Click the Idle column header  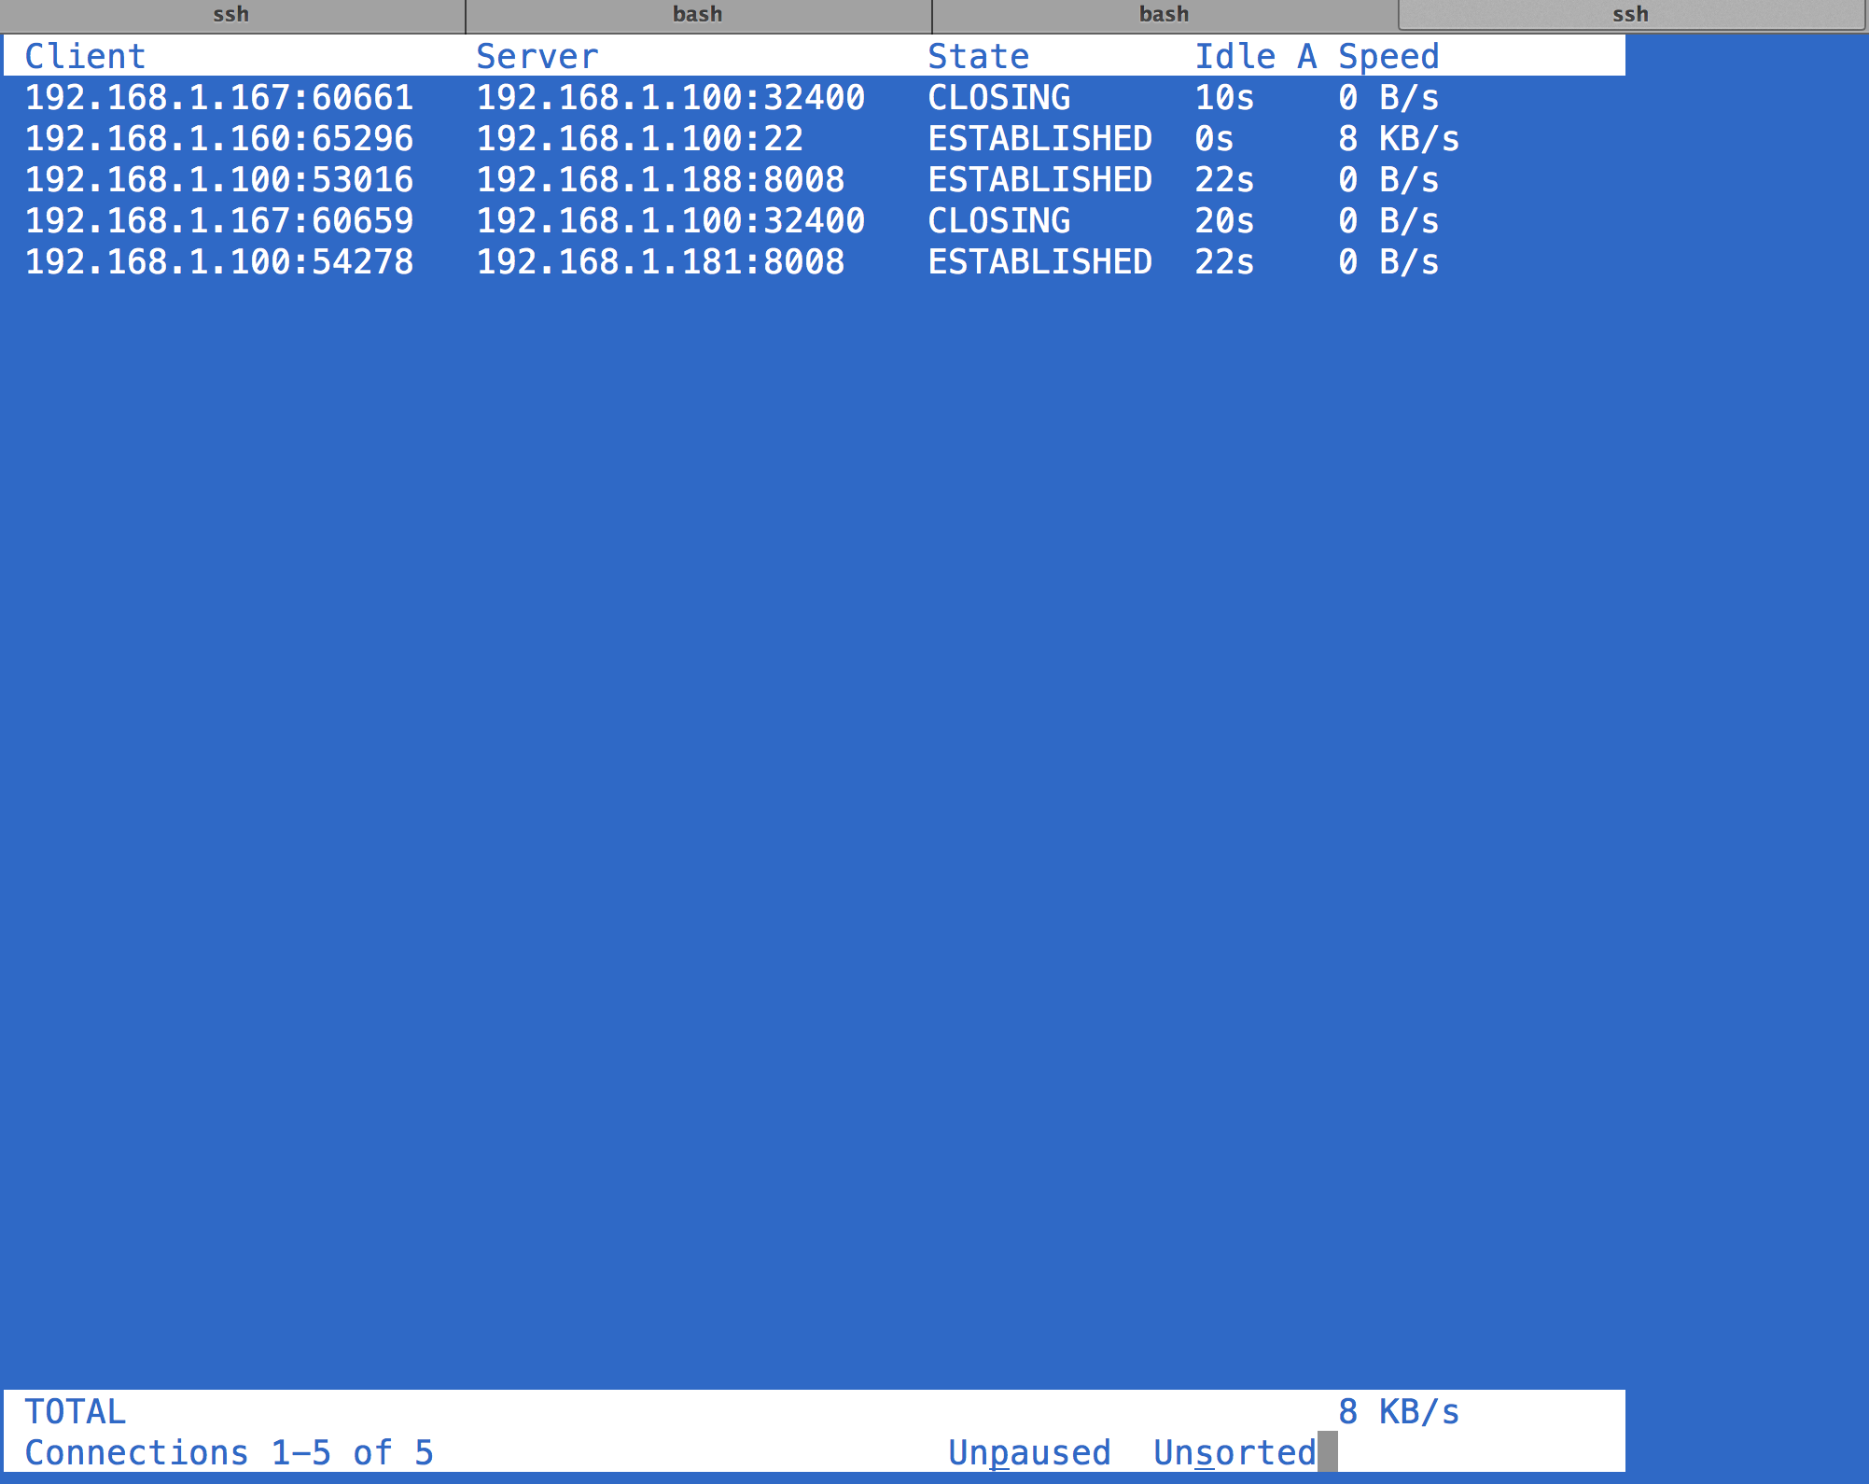(1235, 56)
